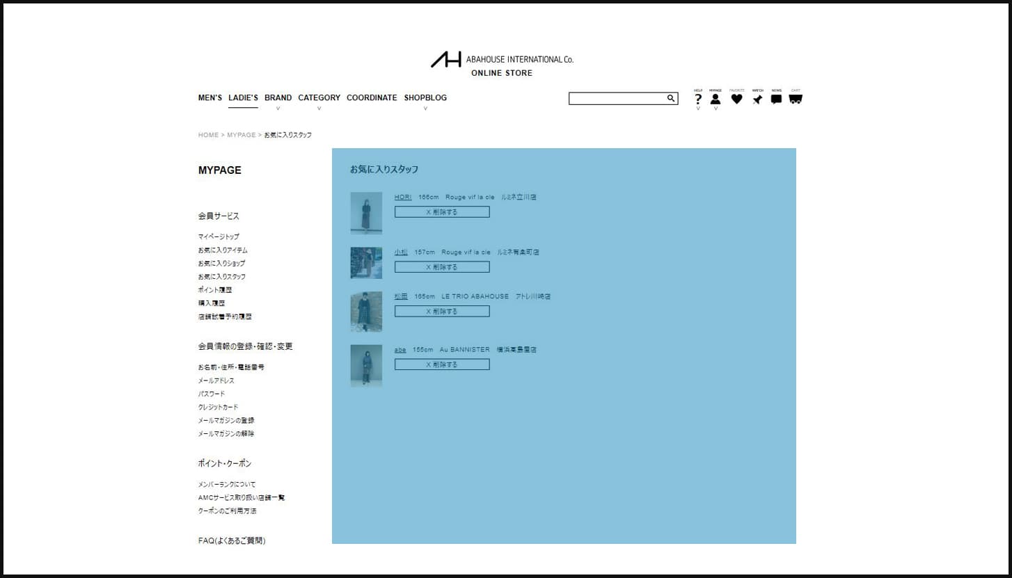The image size is (1012, 578).
Task: Open staff abe's name link
Action: pyautogui.click(x=400, y=350)
